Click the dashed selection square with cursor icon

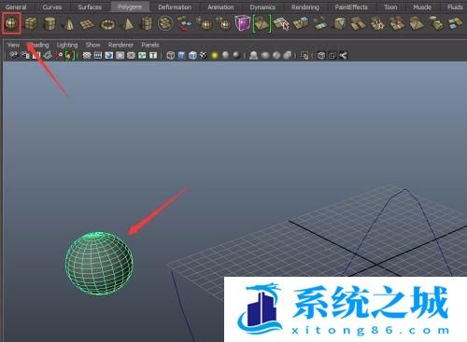tap(304, 56)
